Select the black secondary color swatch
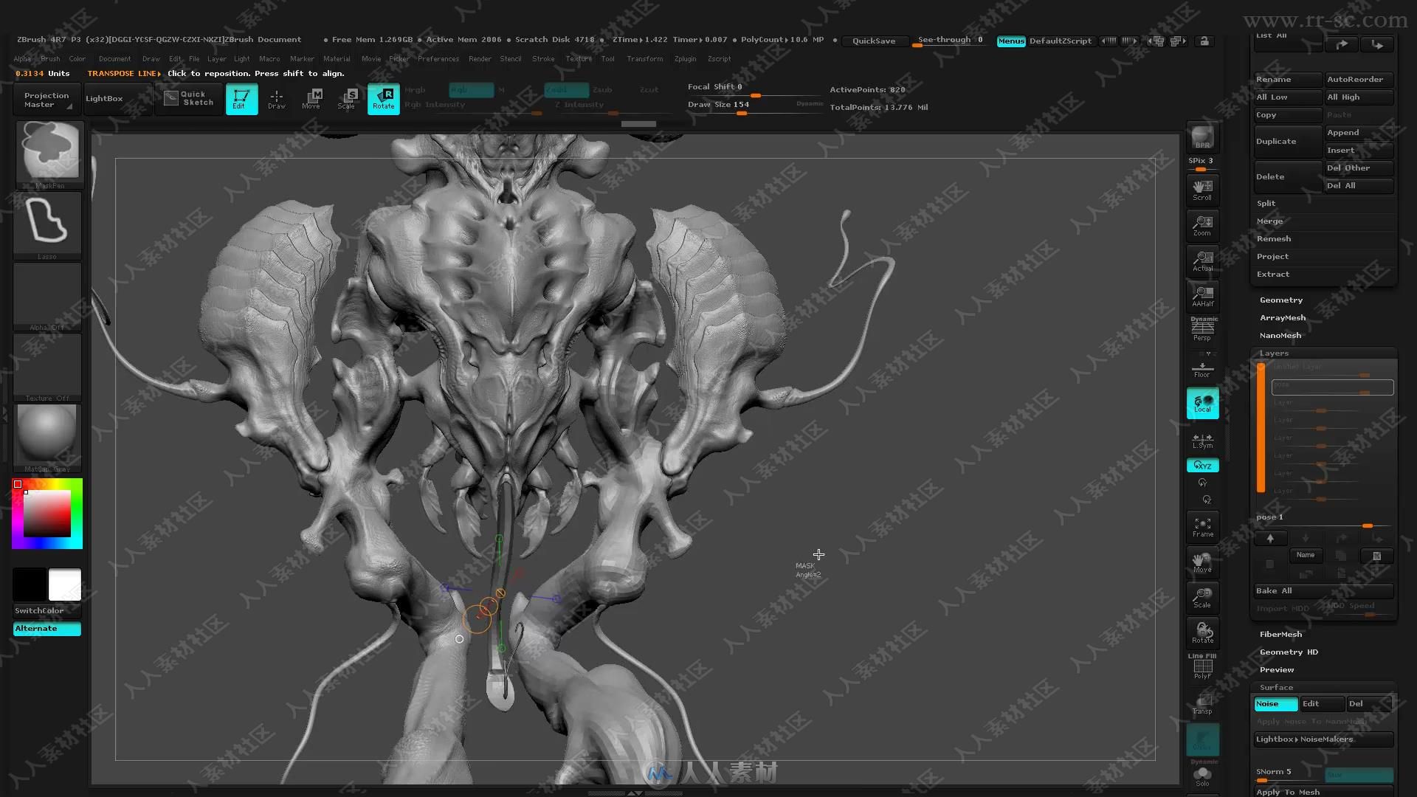The height and width of the screenshot is (797, 1417). point(30,584)
